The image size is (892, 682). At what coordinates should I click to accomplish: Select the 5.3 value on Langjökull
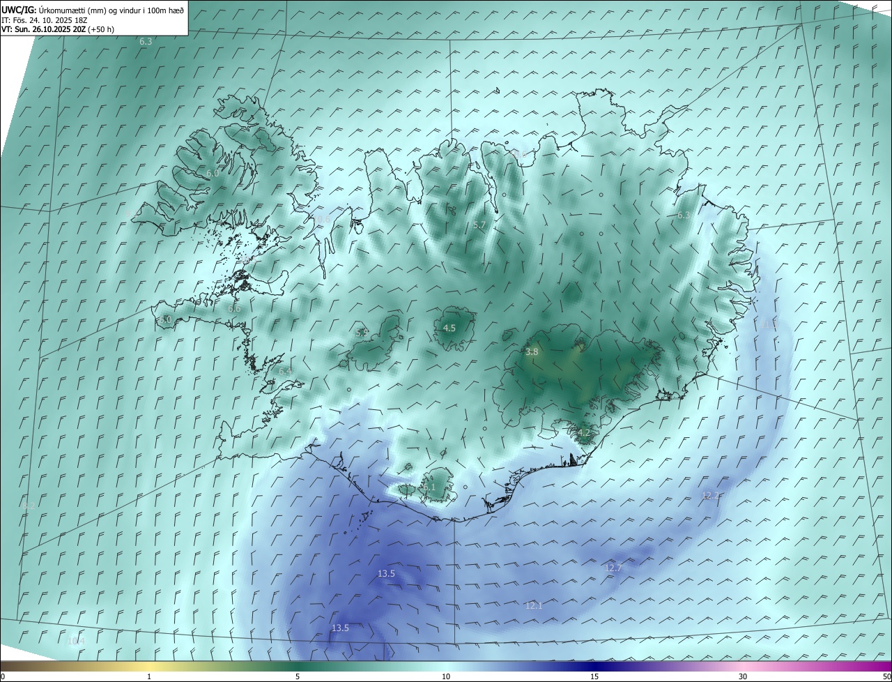[x=361, y=333]
